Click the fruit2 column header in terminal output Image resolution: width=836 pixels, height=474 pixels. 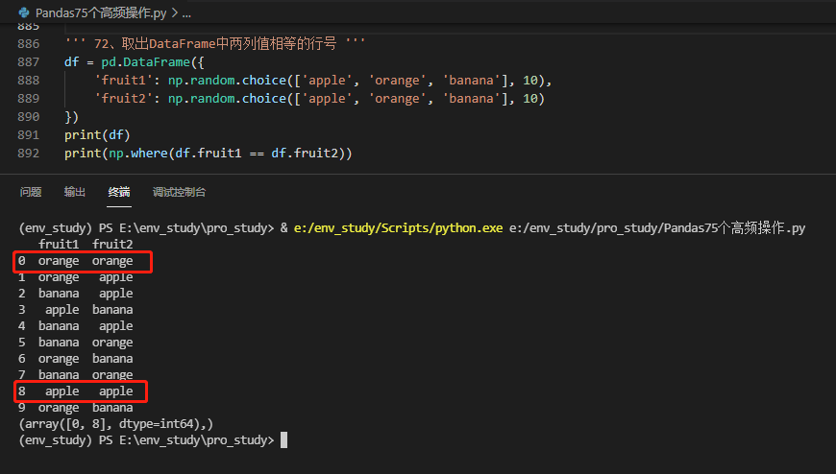[112, 244]
